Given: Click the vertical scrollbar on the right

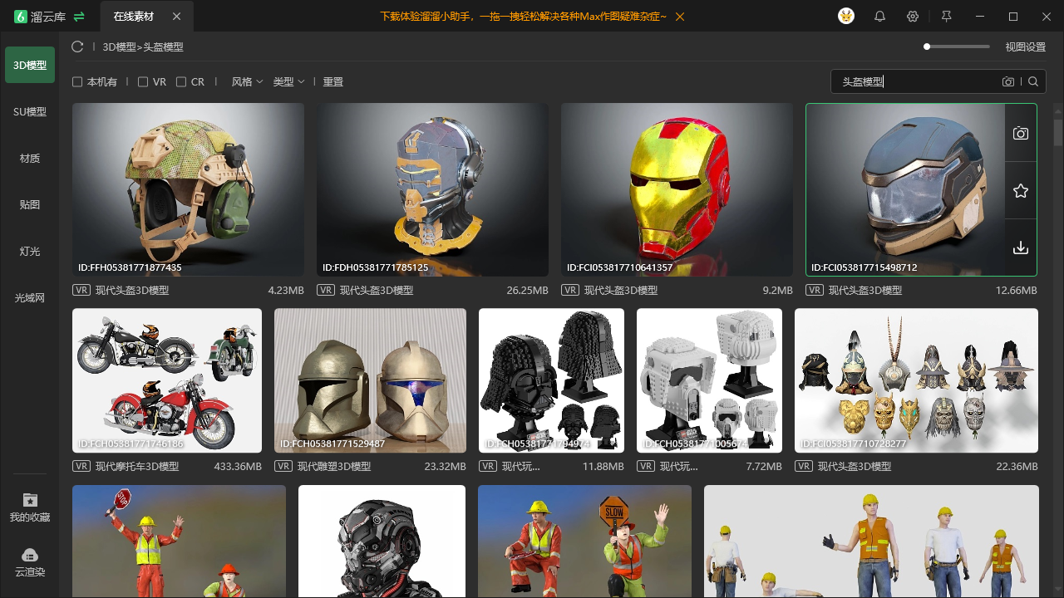Looking at the screenshot, I should [x=1058, y=133].
